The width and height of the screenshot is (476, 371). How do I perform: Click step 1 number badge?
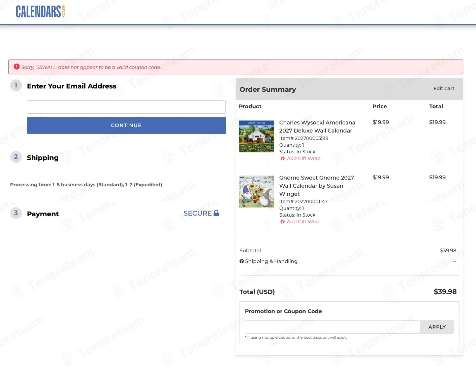pos(16,85)
